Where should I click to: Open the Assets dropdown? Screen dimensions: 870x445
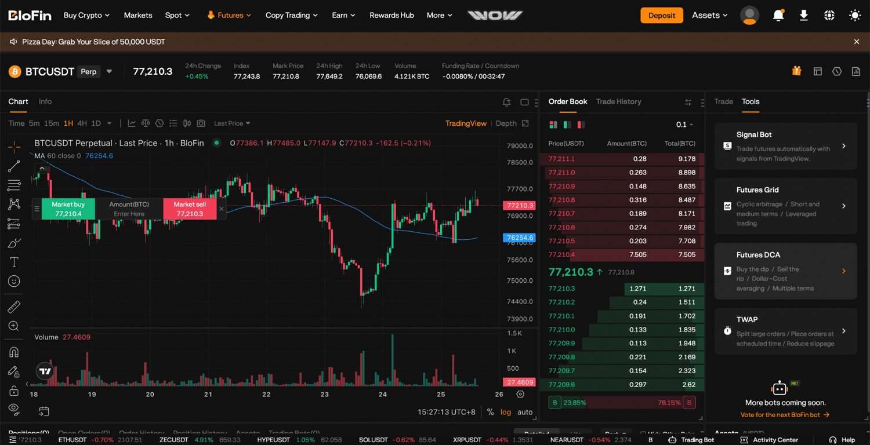point(709,16)
